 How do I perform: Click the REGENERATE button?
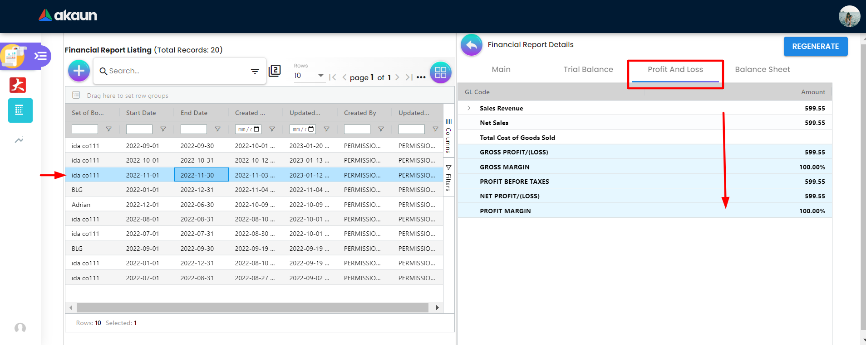(815, 46)
